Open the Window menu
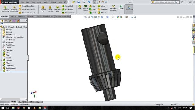 pos(53,2)
